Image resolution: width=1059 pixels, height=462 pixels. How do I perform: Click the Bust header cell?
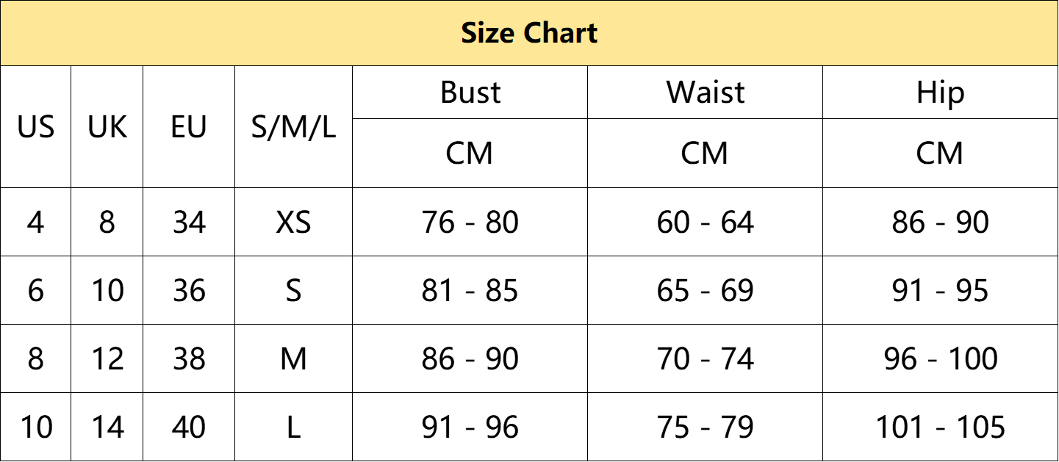(x=470, y=93)
